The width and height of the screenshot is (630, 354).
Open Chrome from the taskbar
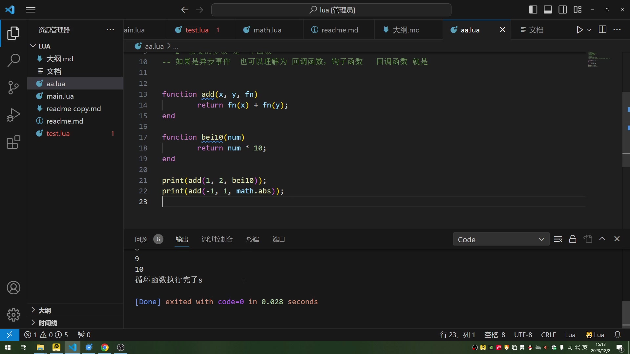(x=105, y=347)
